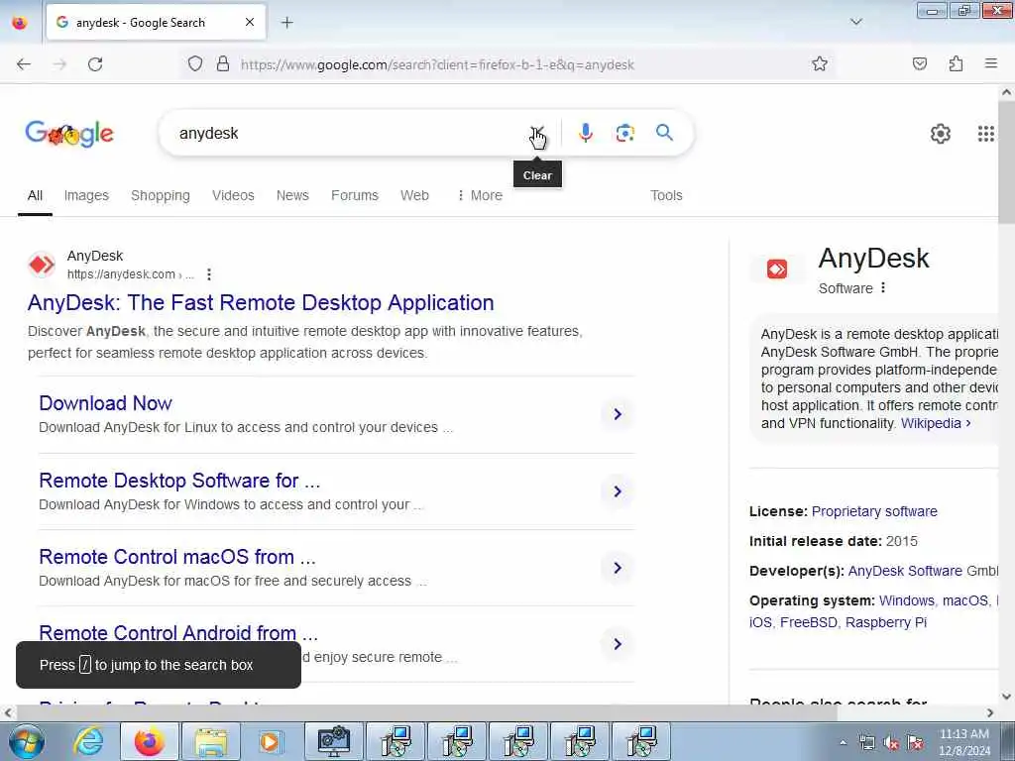This screenshot has width=1015, height=761.
Task: Open the Google apps grid
Action: 986,134
